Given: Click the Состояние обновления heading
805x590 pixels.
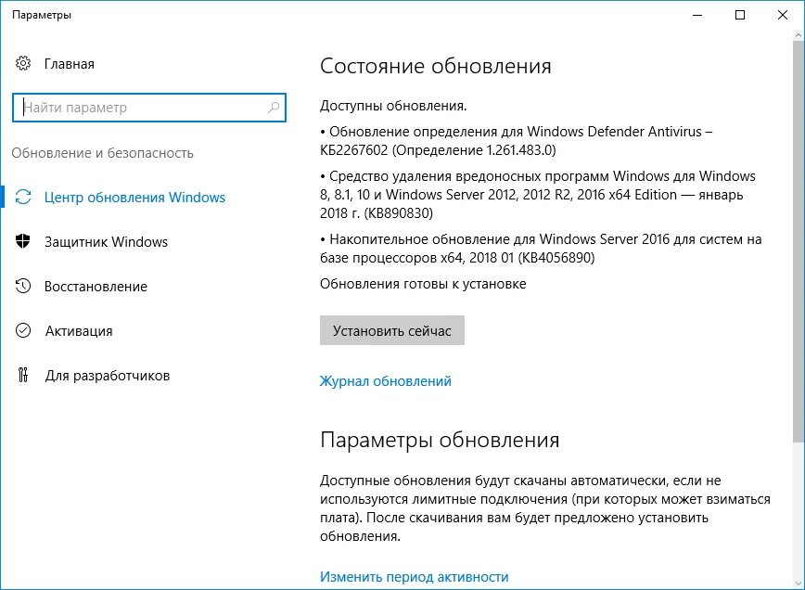Looking at the screenshot, I should coord(435,66).
